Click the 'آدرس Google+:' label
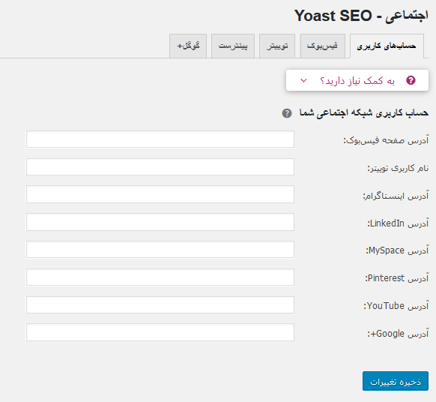The width and height of the screenshot is (436, 402). point(399,333)
